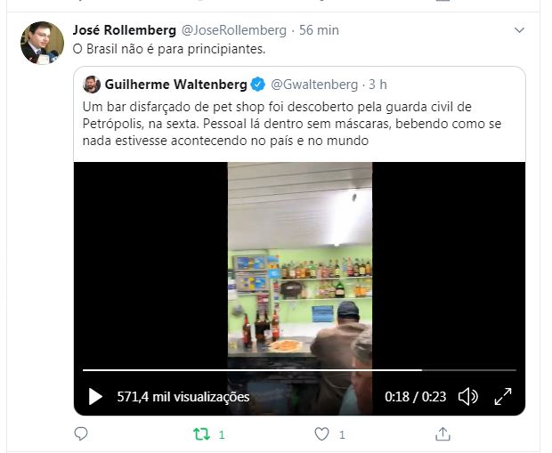Open the tweet options chevron menu
Screen dimensions: 552x453
(520, 30)
